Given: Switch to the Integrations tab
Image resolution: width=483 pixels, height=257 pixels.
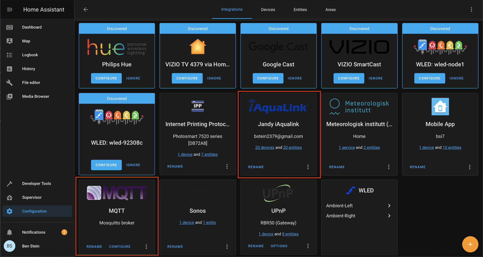Looking at the screenshot, I should pyautogui.click(x=232, y=10).
